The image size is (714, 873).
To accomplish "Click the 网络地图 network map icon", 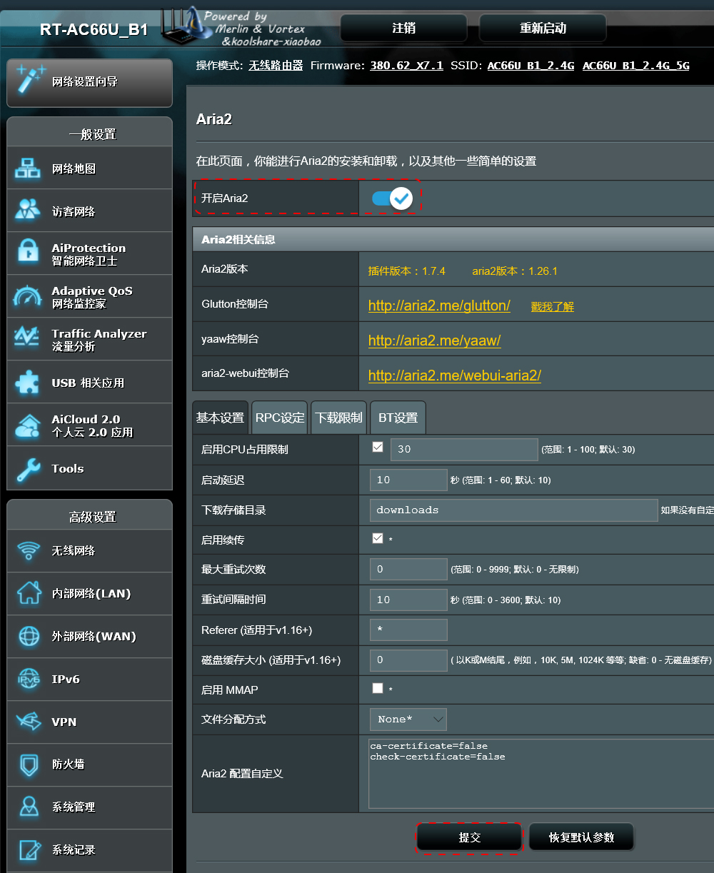I will click(29, 169).
